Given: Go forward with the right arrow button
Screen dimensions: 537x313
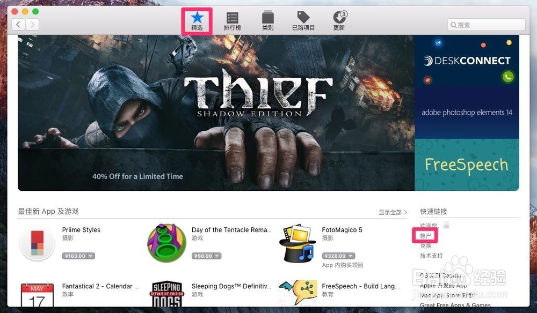Looking at the screenshot, I should tap(32, 24).
